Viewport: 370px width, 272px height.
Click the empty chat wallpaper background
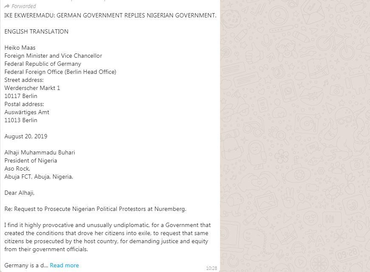click(295, 136)
